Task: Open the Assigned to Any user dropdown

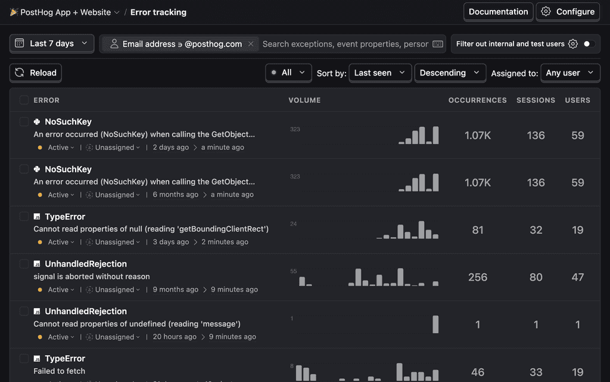Action: (x=570, y=73)
